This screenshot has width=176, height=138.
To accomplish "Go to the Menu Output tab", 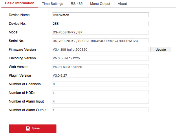I will [100, 4].
